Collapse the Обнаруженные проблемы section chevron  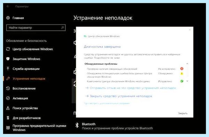(187, 64)
